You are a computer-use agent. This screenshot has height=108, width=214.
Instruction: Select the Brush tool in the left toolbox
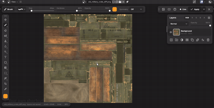point(5,25)
